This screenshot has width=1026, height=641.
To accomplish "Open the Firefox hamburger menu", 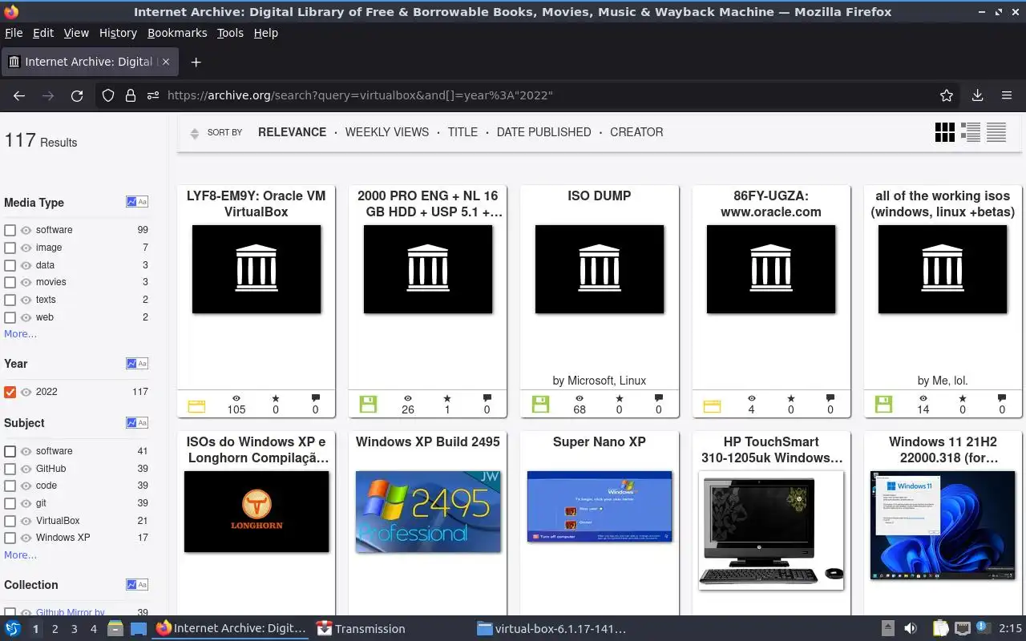I will 1007,95.
